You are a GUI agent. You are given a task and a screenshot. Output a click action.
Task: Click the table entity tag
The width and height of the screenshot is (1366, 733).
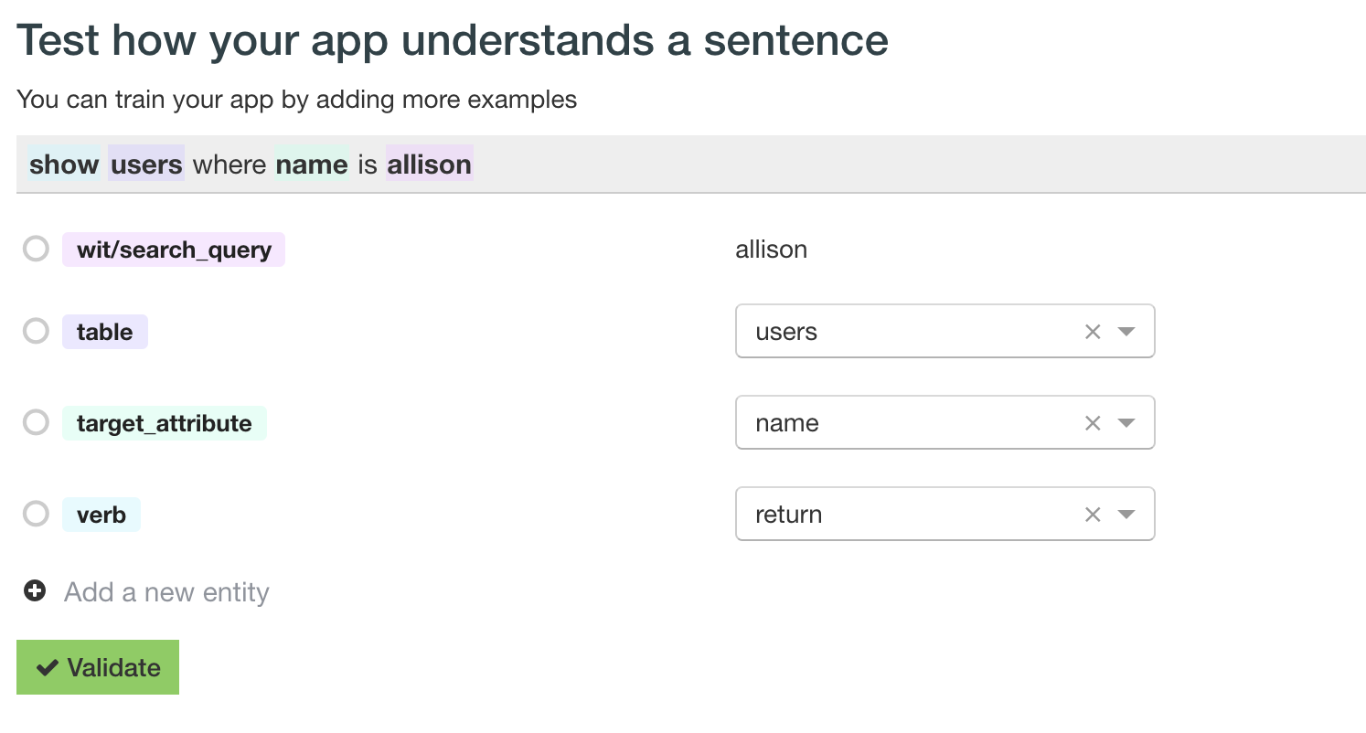tap(105, 332)
